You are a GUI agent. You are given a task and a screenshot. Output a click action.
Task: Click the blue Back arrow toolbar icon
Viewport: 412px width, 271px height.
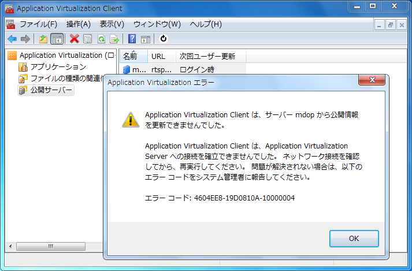[12, 39]
